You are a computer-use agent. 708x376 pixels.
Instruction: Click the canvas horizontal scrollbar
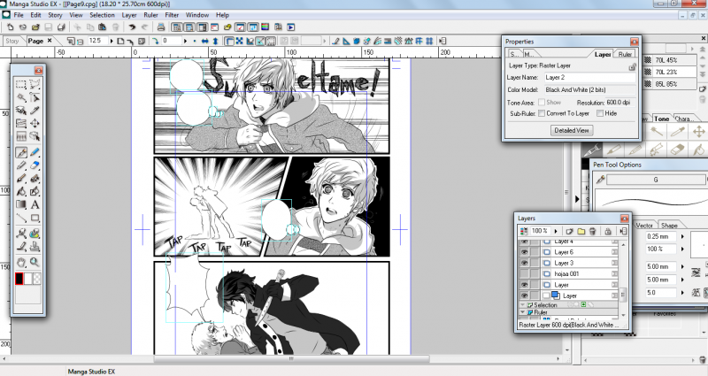pos(291,359)
